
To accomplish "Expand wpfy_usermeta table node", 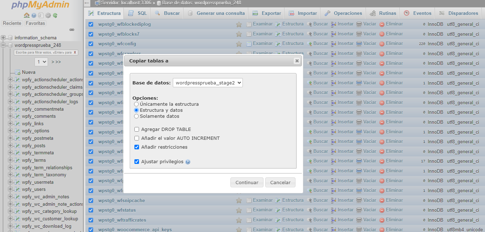I will 10,182.
